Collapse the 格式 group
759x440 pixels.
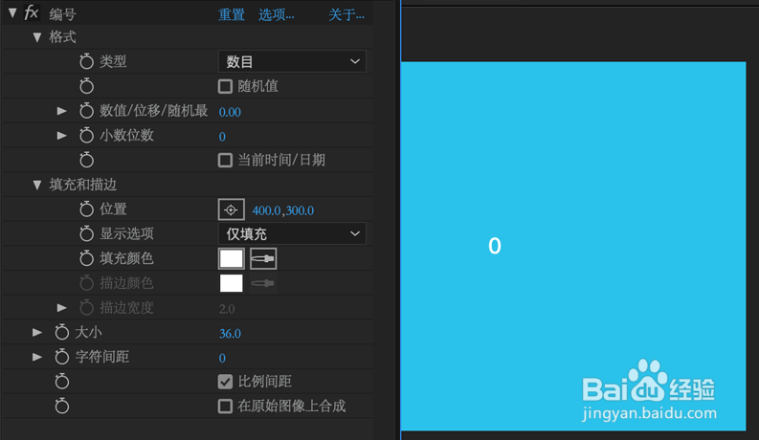(37, 37)
